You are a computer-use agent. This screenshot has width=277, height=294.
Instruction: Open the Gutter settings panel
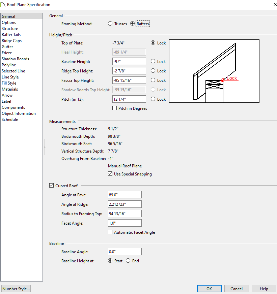(7, 47)
